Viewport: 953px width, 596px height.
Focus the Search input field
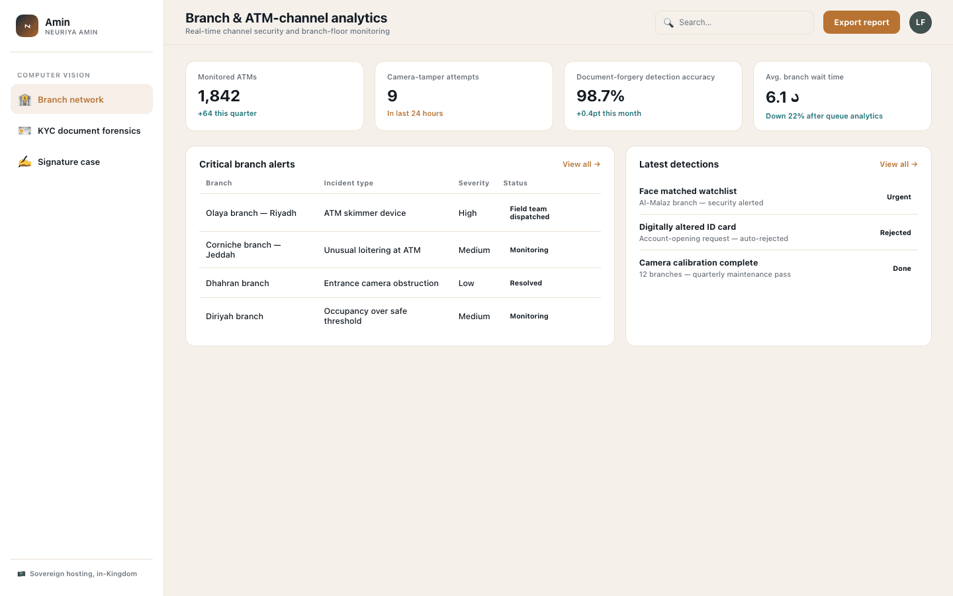(x=735, y=23)
